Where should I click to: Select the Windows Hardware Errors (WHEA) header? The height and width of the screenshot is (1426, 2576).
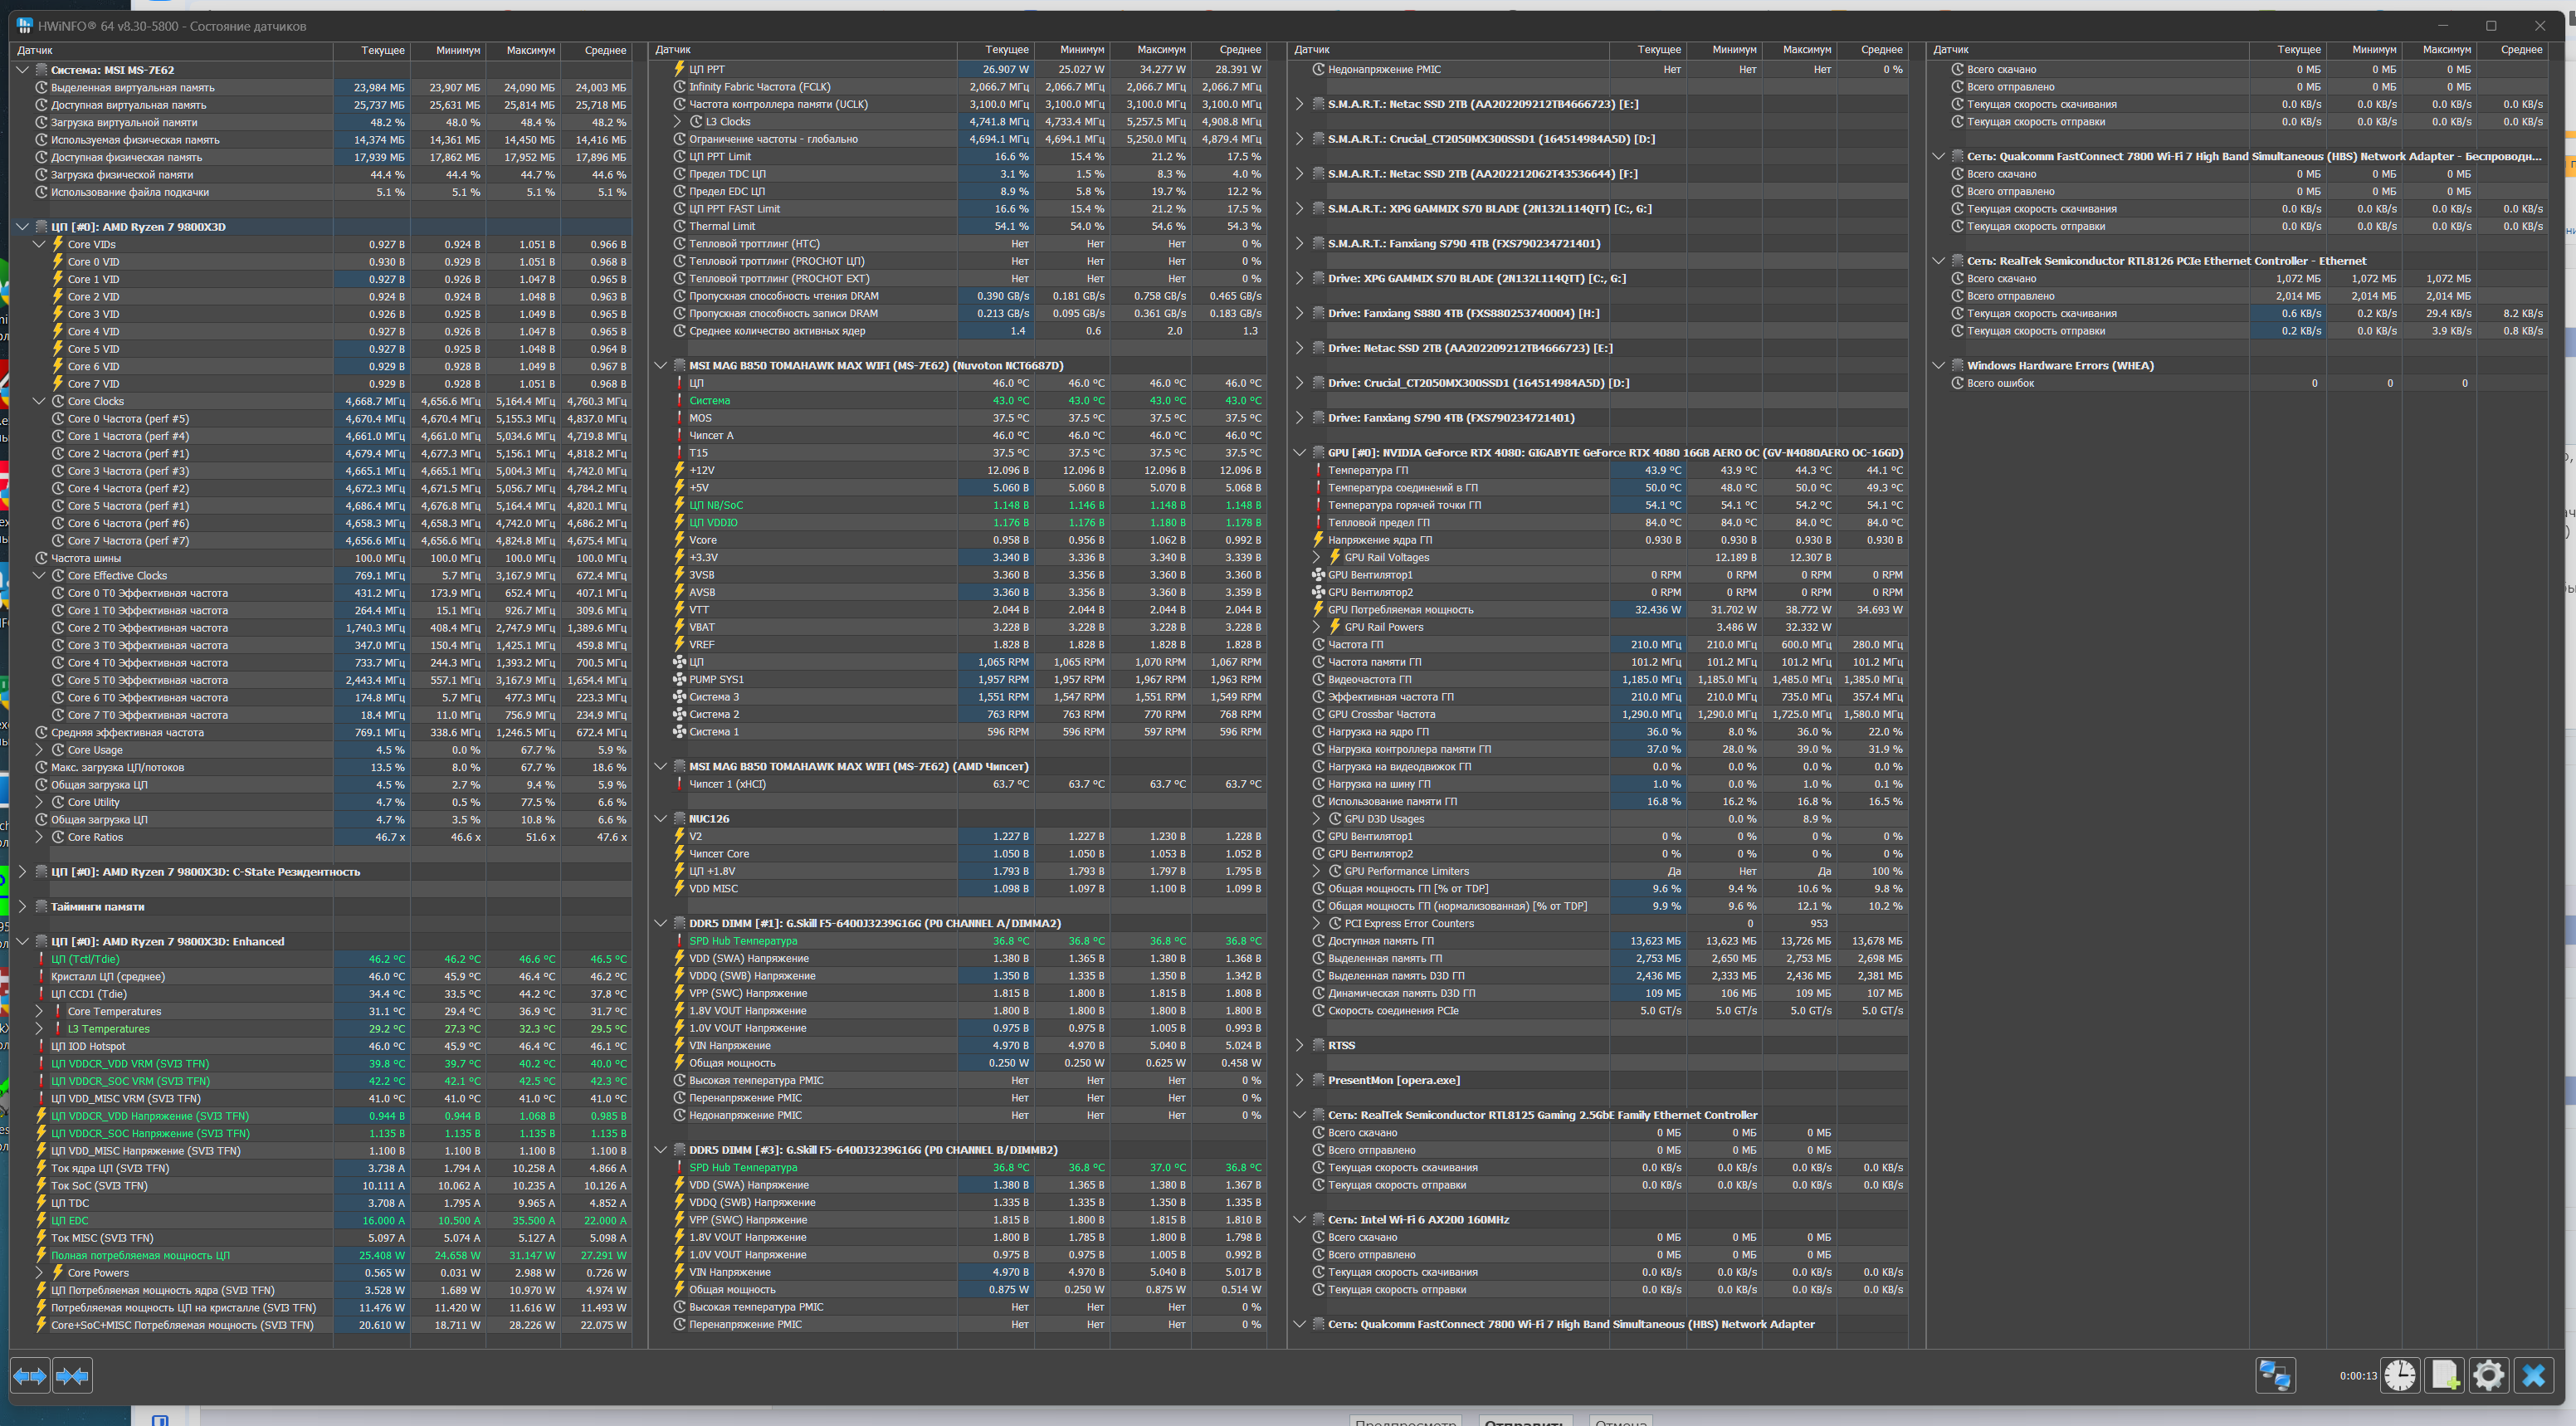point(2059,366)
